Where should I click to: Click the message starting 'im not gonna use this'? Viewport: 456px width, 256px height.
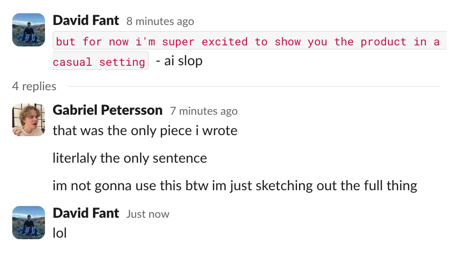[235, 186]
